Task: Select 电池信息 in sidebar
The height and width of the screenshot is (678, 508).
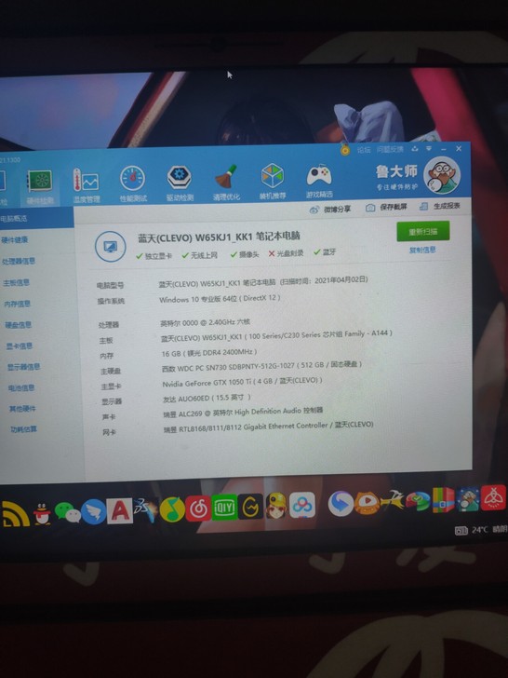Action: coord(21,387)
